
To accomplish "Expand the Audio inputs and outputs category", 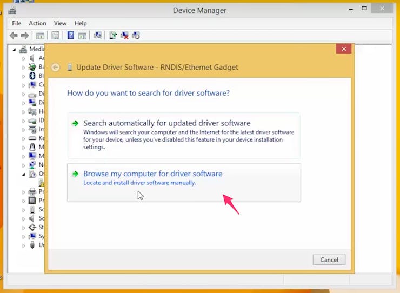I will 23,58.
